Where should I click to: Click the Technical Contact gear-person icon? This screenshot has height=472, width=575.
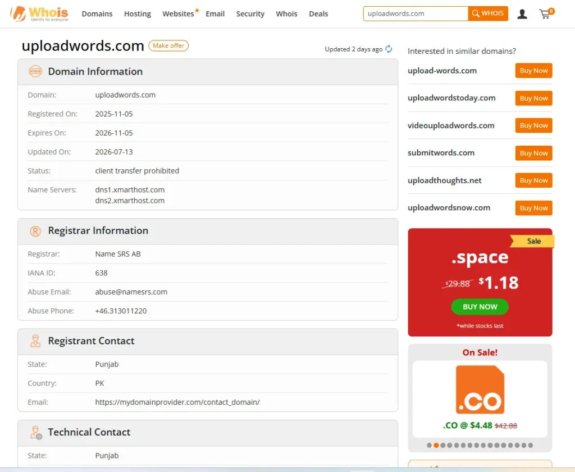(x=36, y=432)
